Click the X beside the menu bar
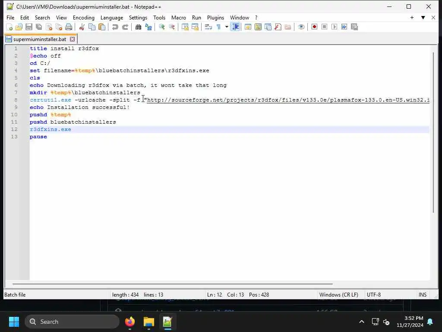Viewport: 442px width, 332px height. coord(433,17)
